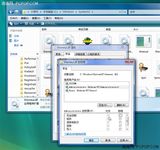Expand 更多 favorite links
Screen dimensions: 160x150
18,46
